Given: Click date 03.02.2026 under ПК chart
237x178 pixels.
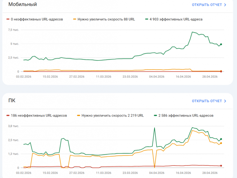Looking at the screenshot, I should coord(24,173).
